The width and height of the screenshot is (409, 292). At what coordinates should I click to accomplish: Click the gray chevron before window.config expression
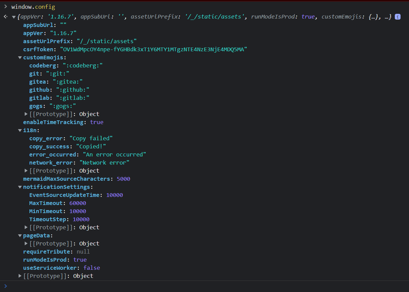6,6
